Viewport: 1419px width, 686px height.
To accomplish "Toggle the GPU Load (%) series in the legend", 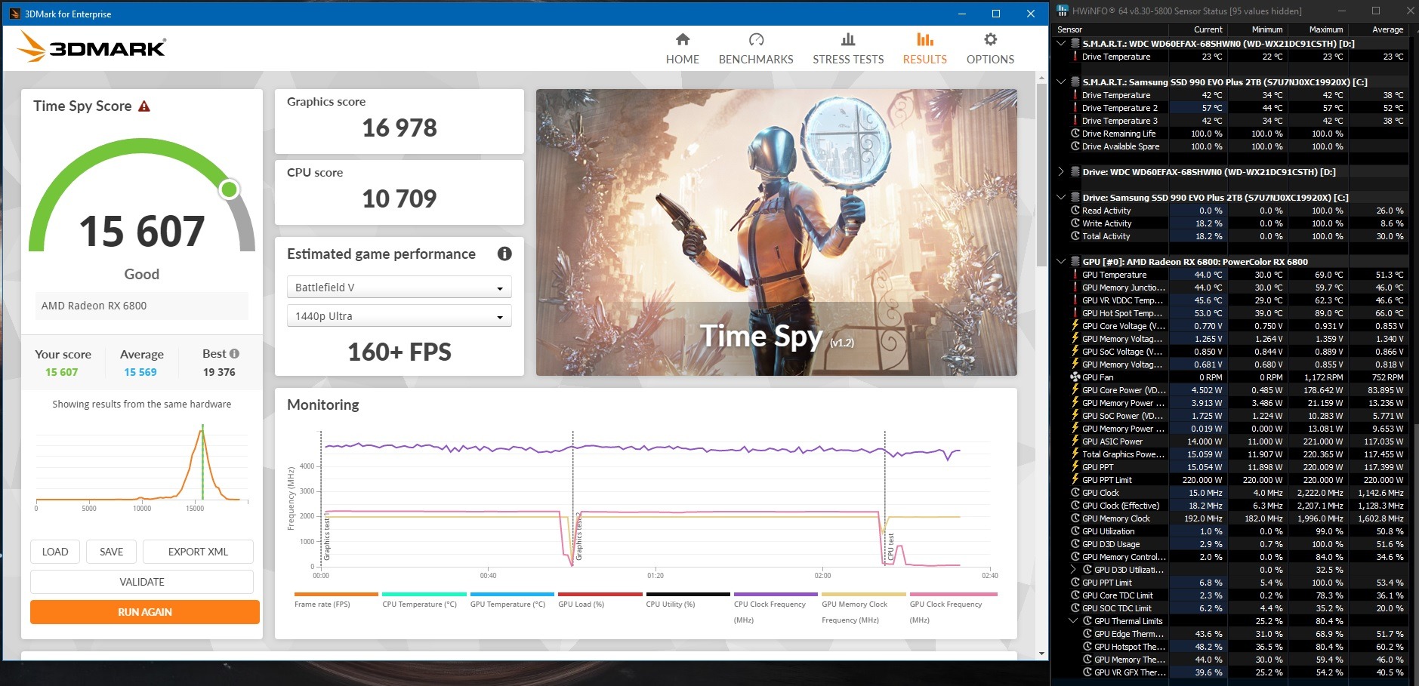I will [x=600, y=600].
